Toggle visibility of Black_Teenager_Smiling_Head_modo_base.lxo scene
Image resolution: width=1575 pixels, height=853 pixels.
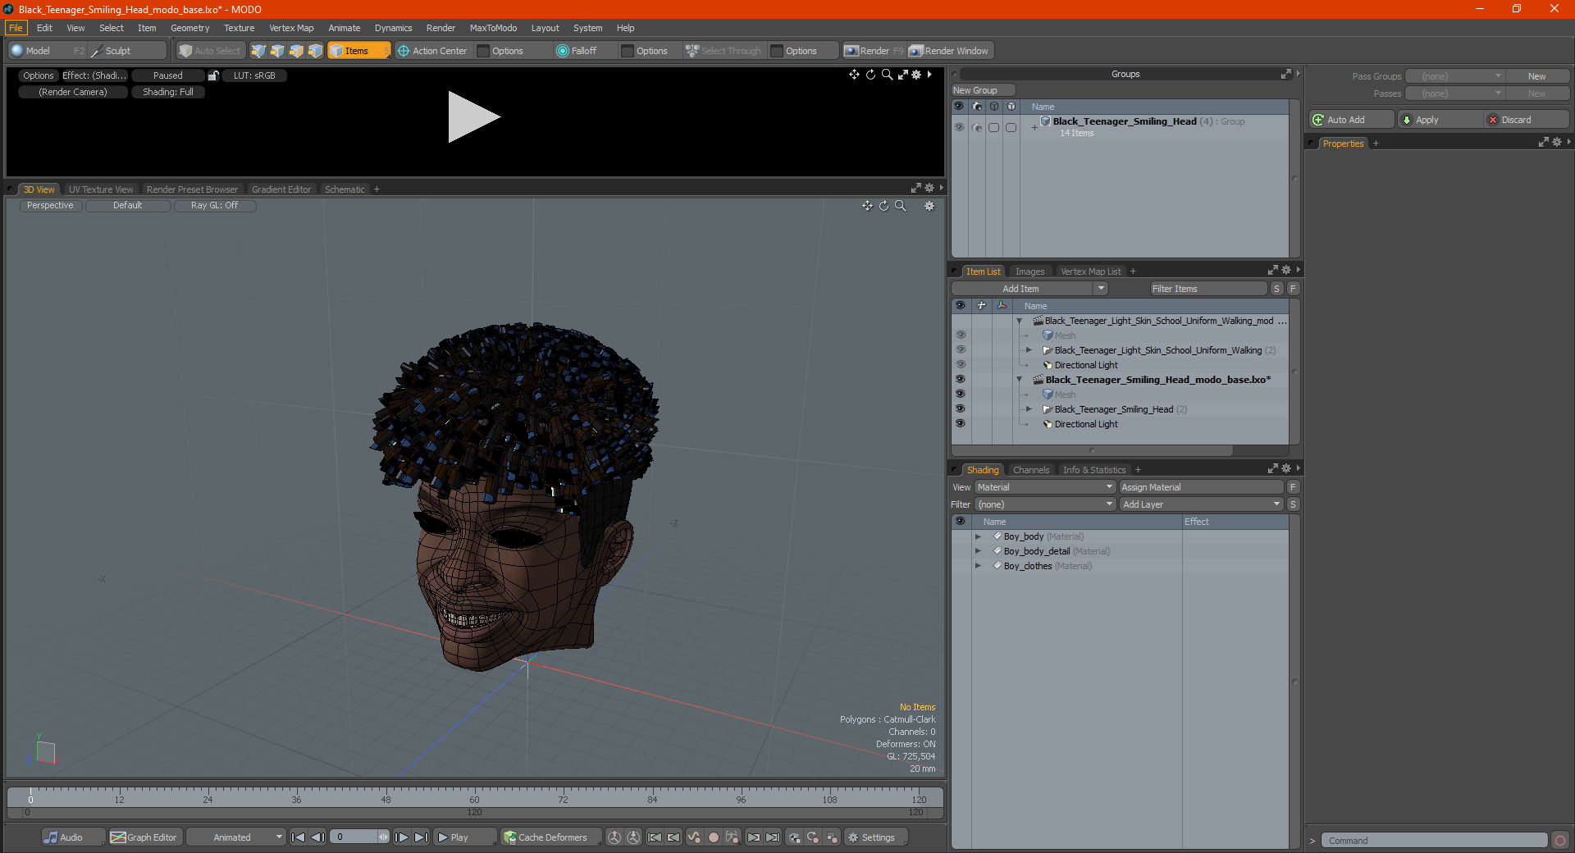(961, 380)
